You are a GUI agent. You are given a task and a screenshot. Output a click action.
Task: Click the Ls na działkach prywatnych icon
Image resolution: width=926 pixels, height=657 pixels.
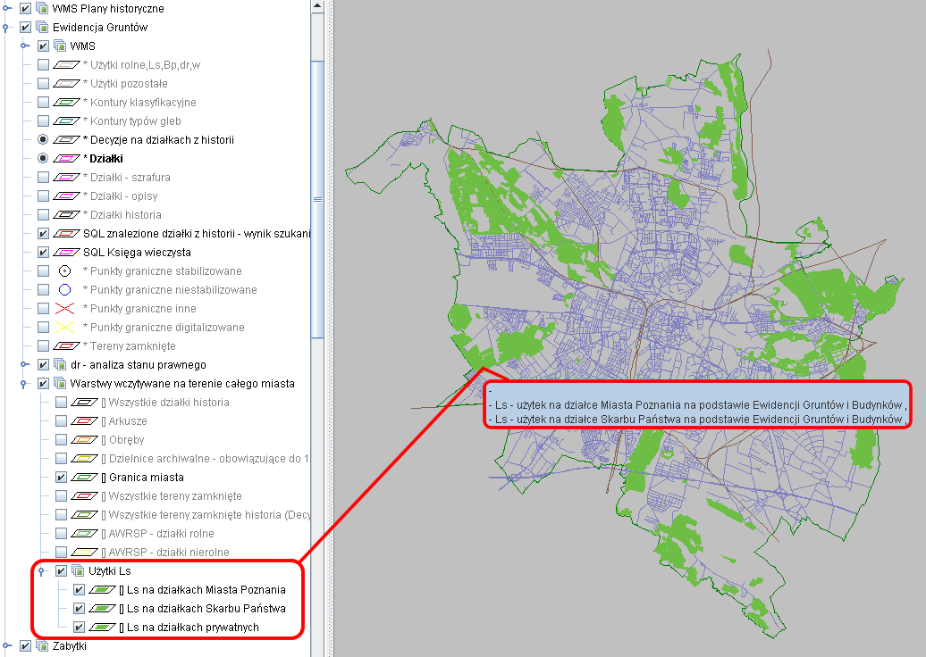pyautogui.click(x=102, y=628)
